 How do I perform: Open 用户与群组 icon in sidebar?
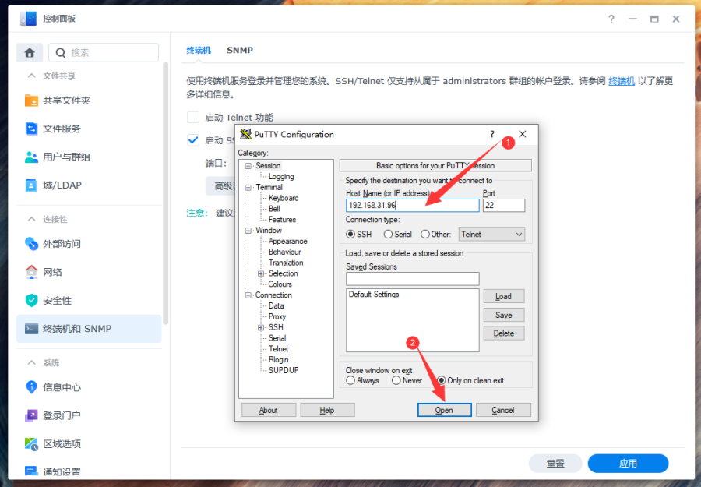pyautogui.click(x=31, y=157)
